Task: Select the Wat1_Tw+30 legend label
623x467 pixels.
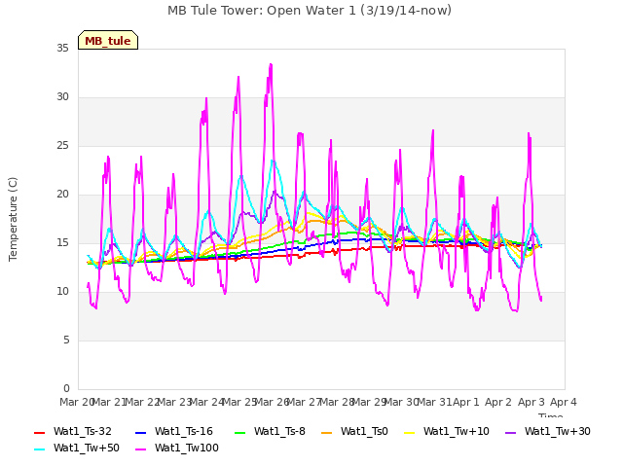Action: [x=558, y=432]
